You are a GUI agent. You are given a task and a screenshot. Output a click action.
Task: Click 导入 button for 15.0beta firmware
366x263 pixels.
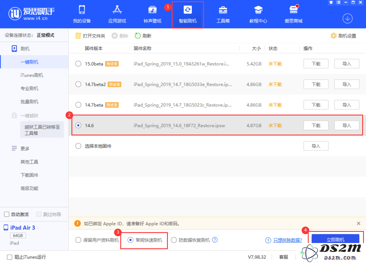pyautogui.click(x=347, y=64)
